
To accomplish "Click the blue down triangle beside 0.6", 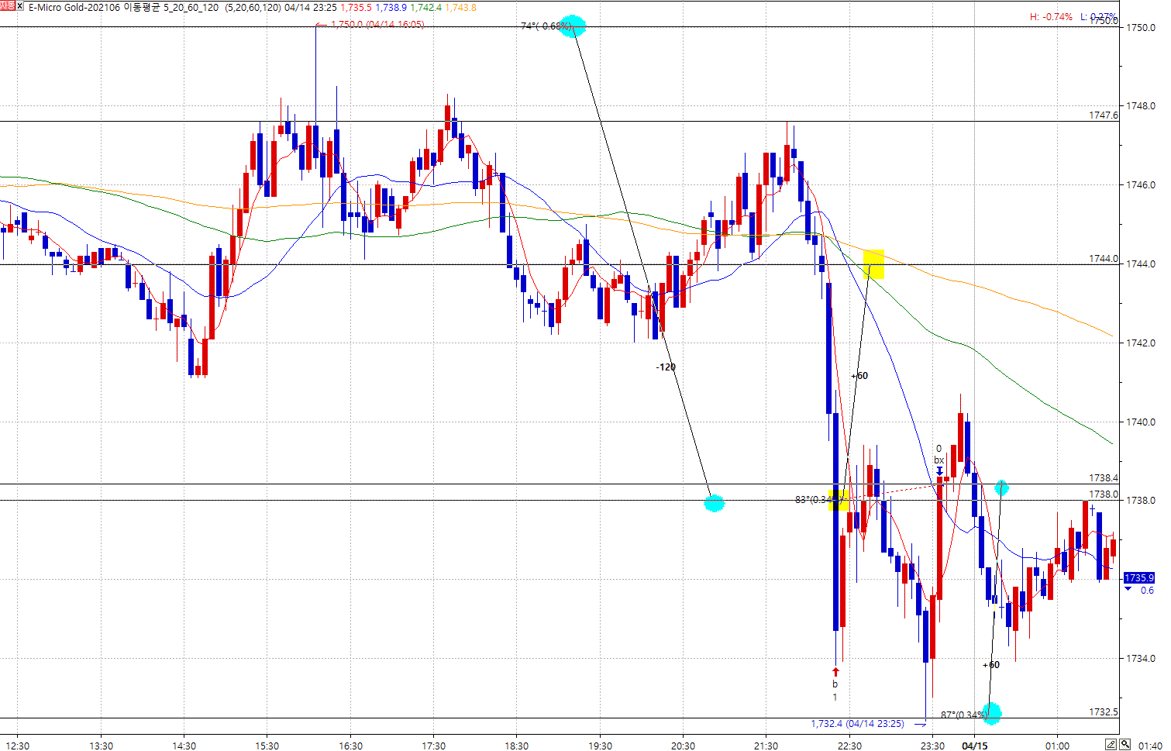I will 1128,590.
